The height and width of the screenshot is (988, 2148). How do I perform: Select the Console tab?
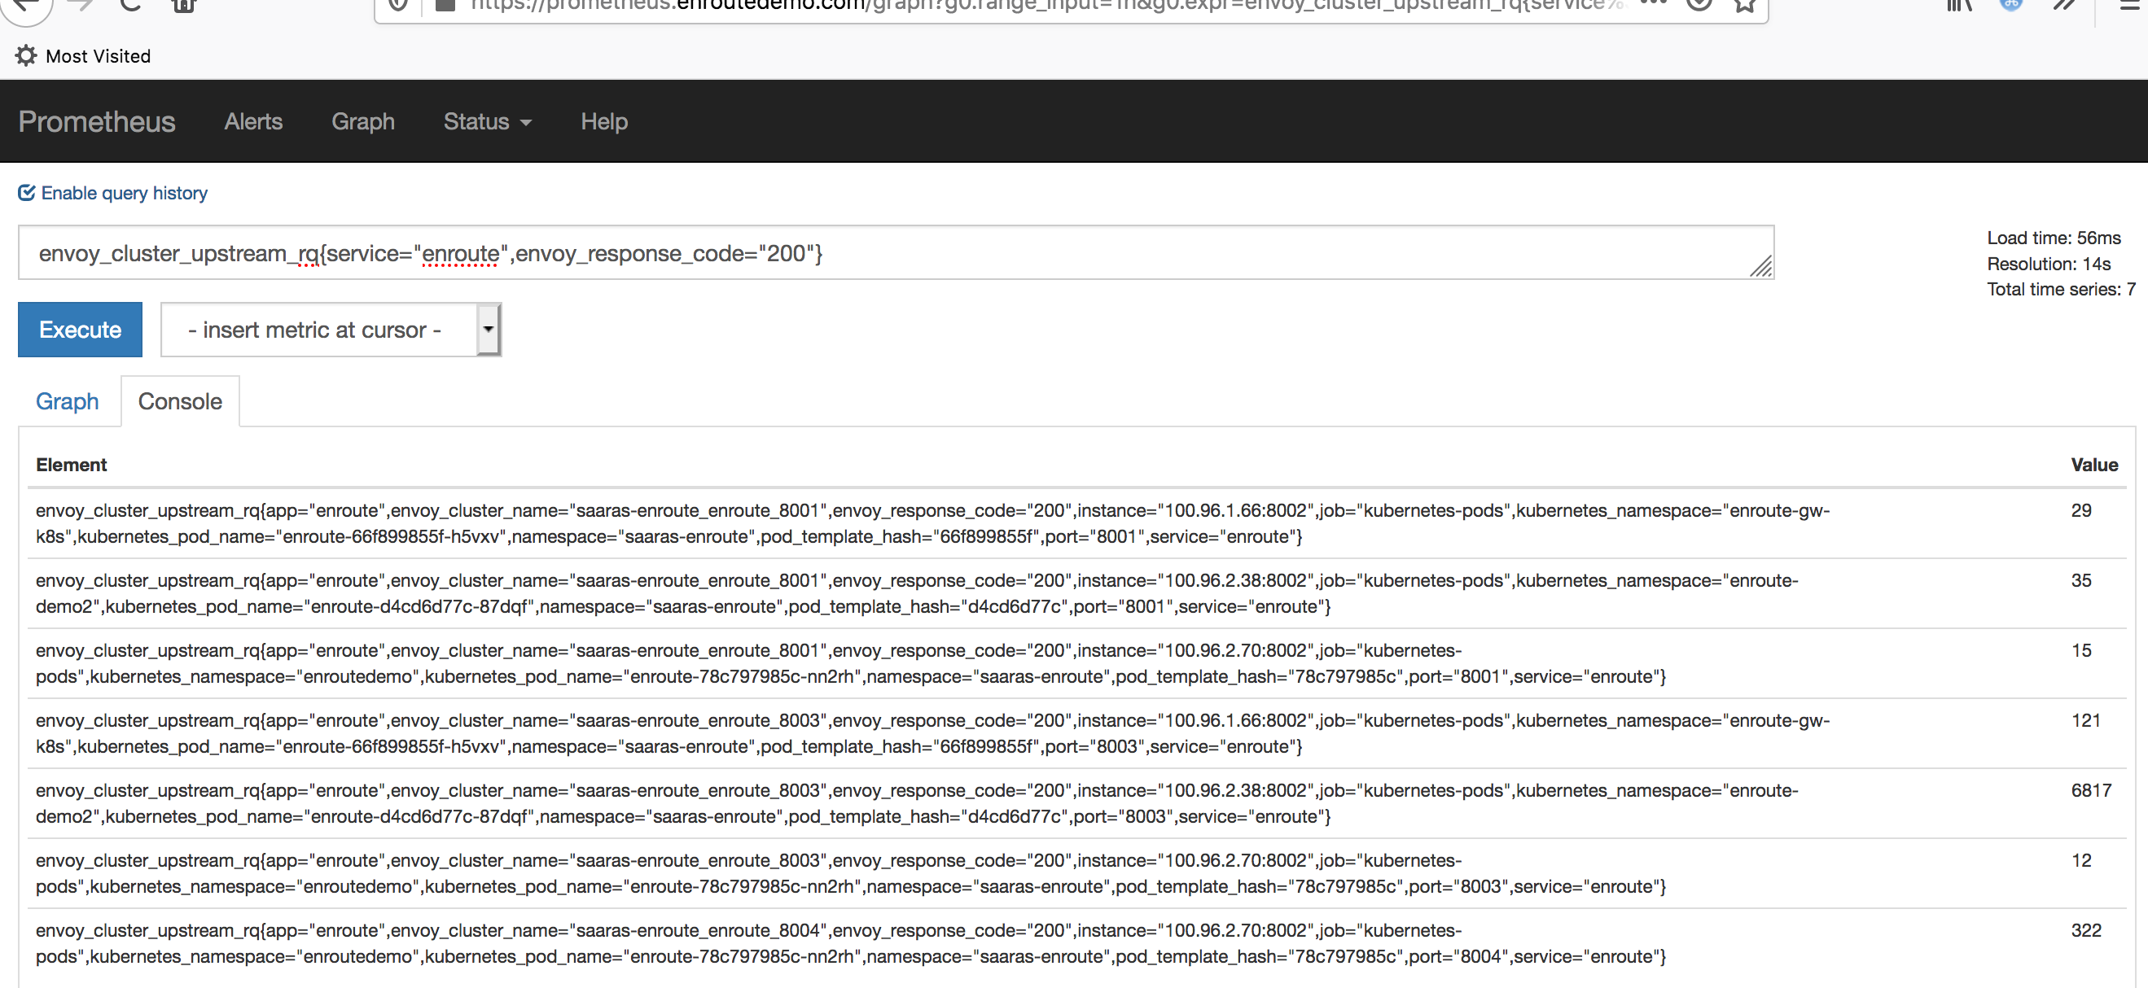[180, 402]
